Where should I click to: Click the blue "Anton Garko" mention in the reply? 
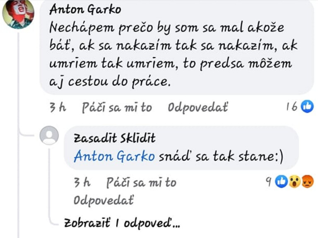pos(114,157)
